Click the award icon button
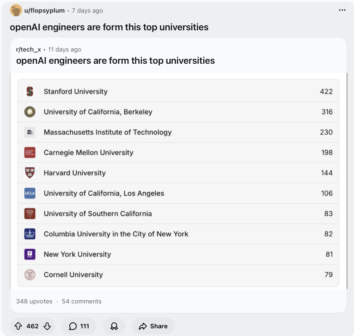Image resolution: width=354 pixels, height=336 pixels. pyautogui.click(x=114, y=326)
